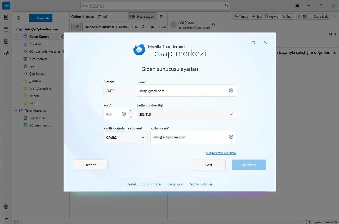339x224 pixels.
Task: Click the message list display options icon
Action: click(x=162, y=16)
